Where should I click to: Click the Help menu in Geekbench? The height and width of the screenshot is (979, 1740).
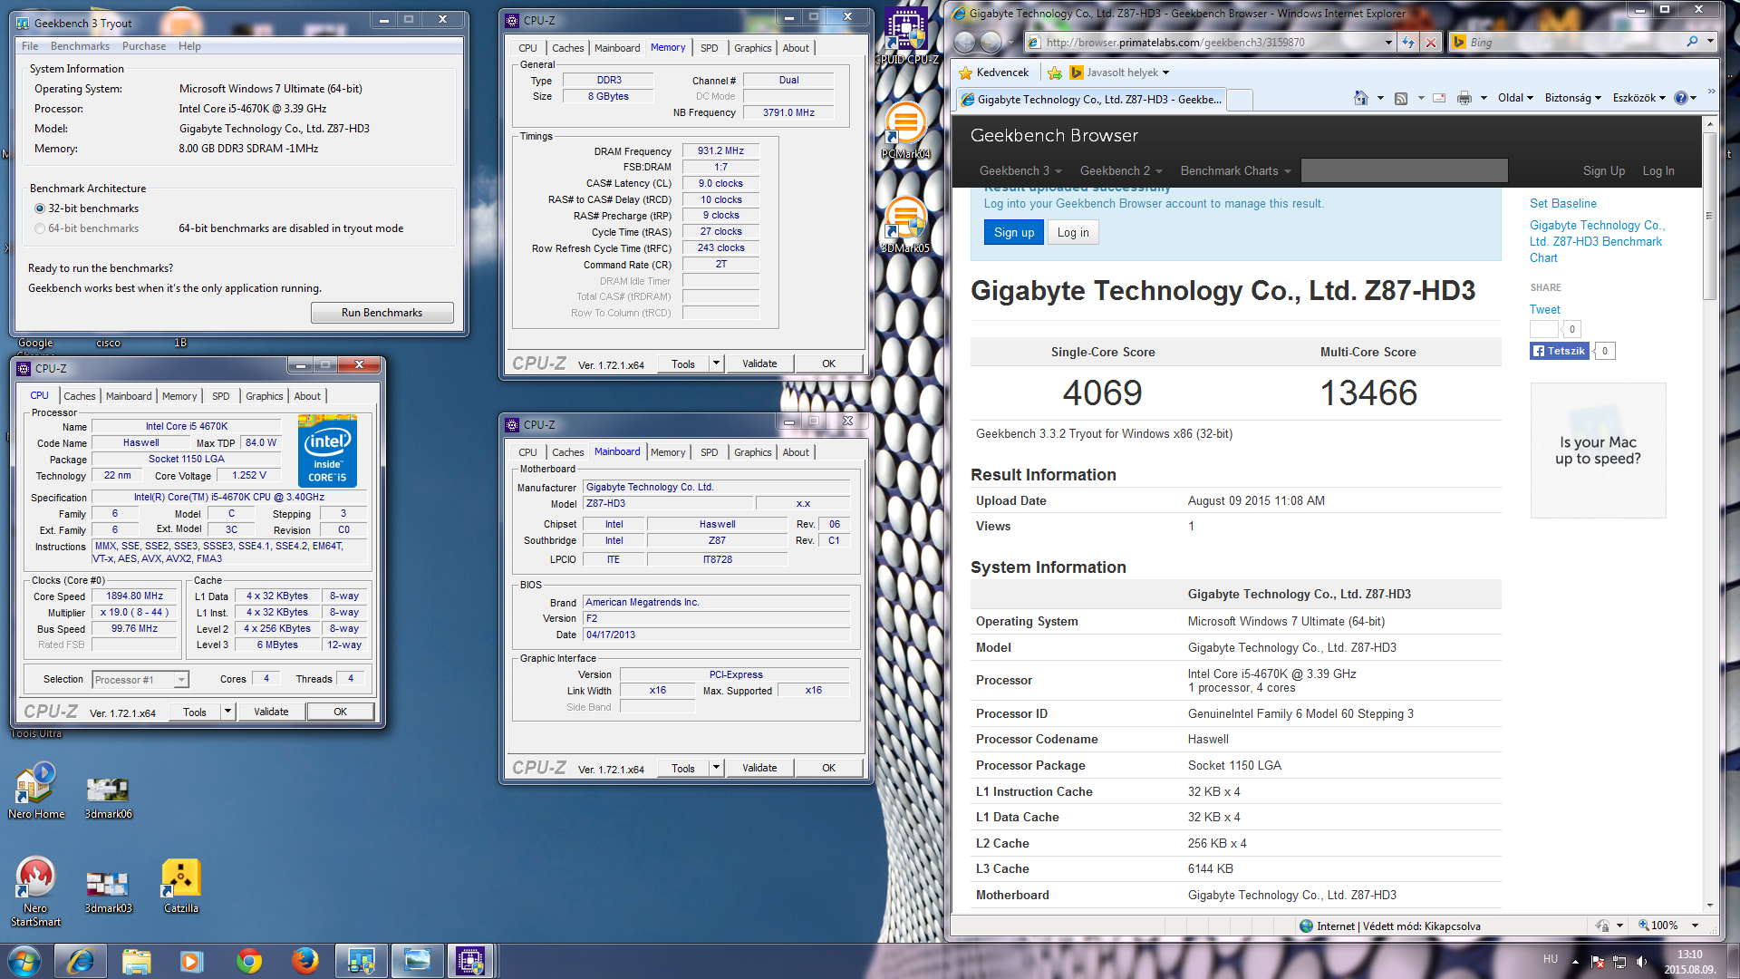pyautogui.click(x=189, y=46)
